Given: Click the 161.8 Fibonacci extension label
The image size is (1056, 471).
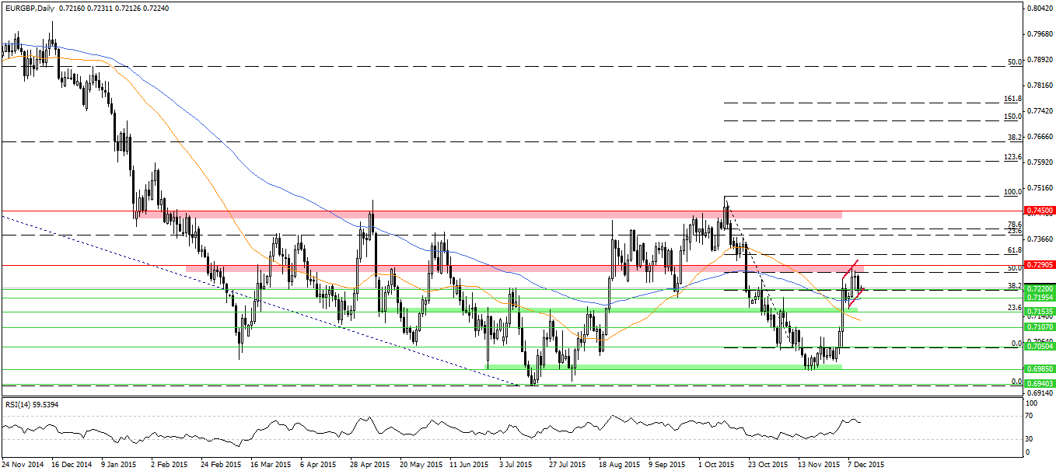Looking at the screenshot, I should (x=1012, y=99).
